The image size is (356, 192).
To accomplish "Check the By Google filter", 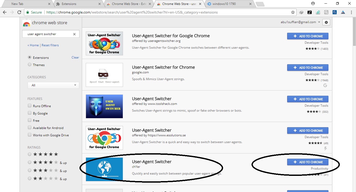I will (29, 113).
